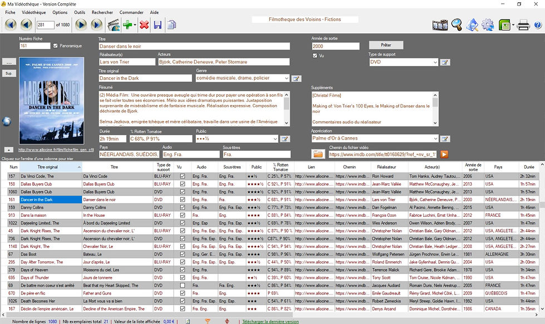The width and height of the screenshot is (545, 324).
Task: Click the blue document search icon
Action: point(472,25)
